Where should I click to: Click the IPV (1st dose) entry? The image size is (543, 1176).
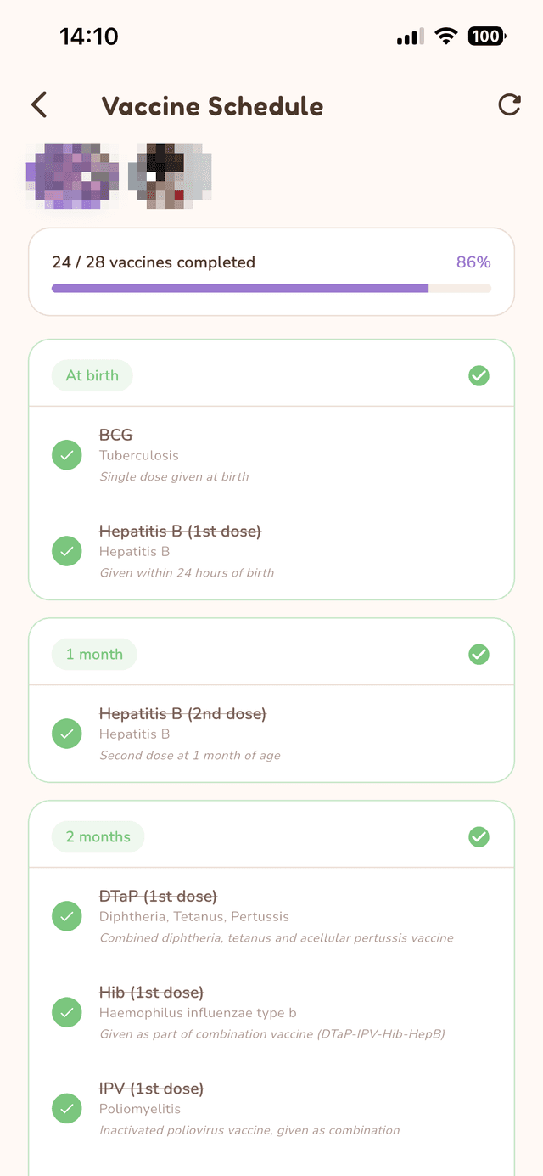tap(153, 1088)
